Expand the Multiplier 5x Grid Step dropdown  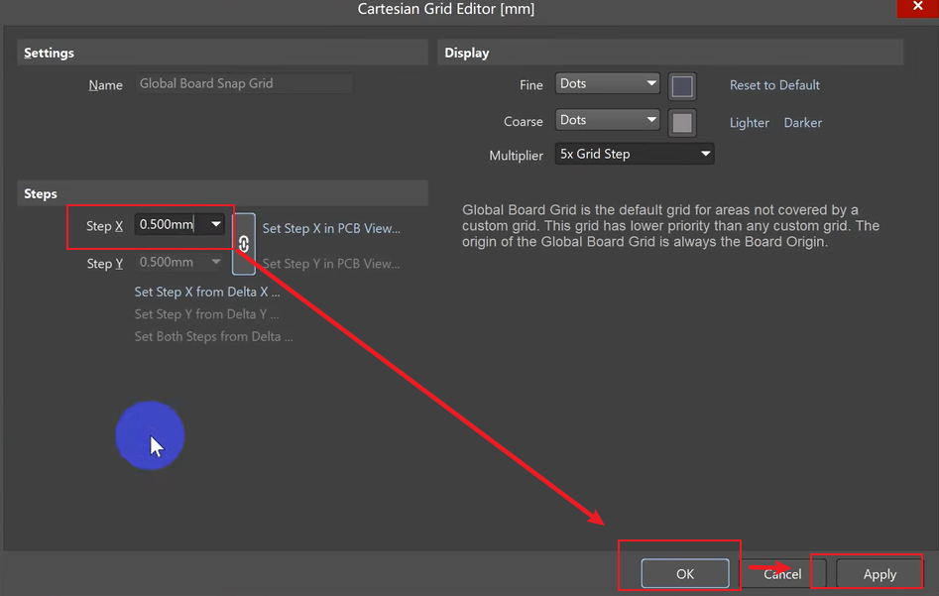pyautogui.click(x=635, y=154)
